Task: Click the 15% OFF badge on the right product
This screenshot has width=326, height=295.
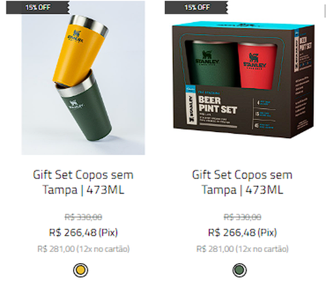Action: 197,7
